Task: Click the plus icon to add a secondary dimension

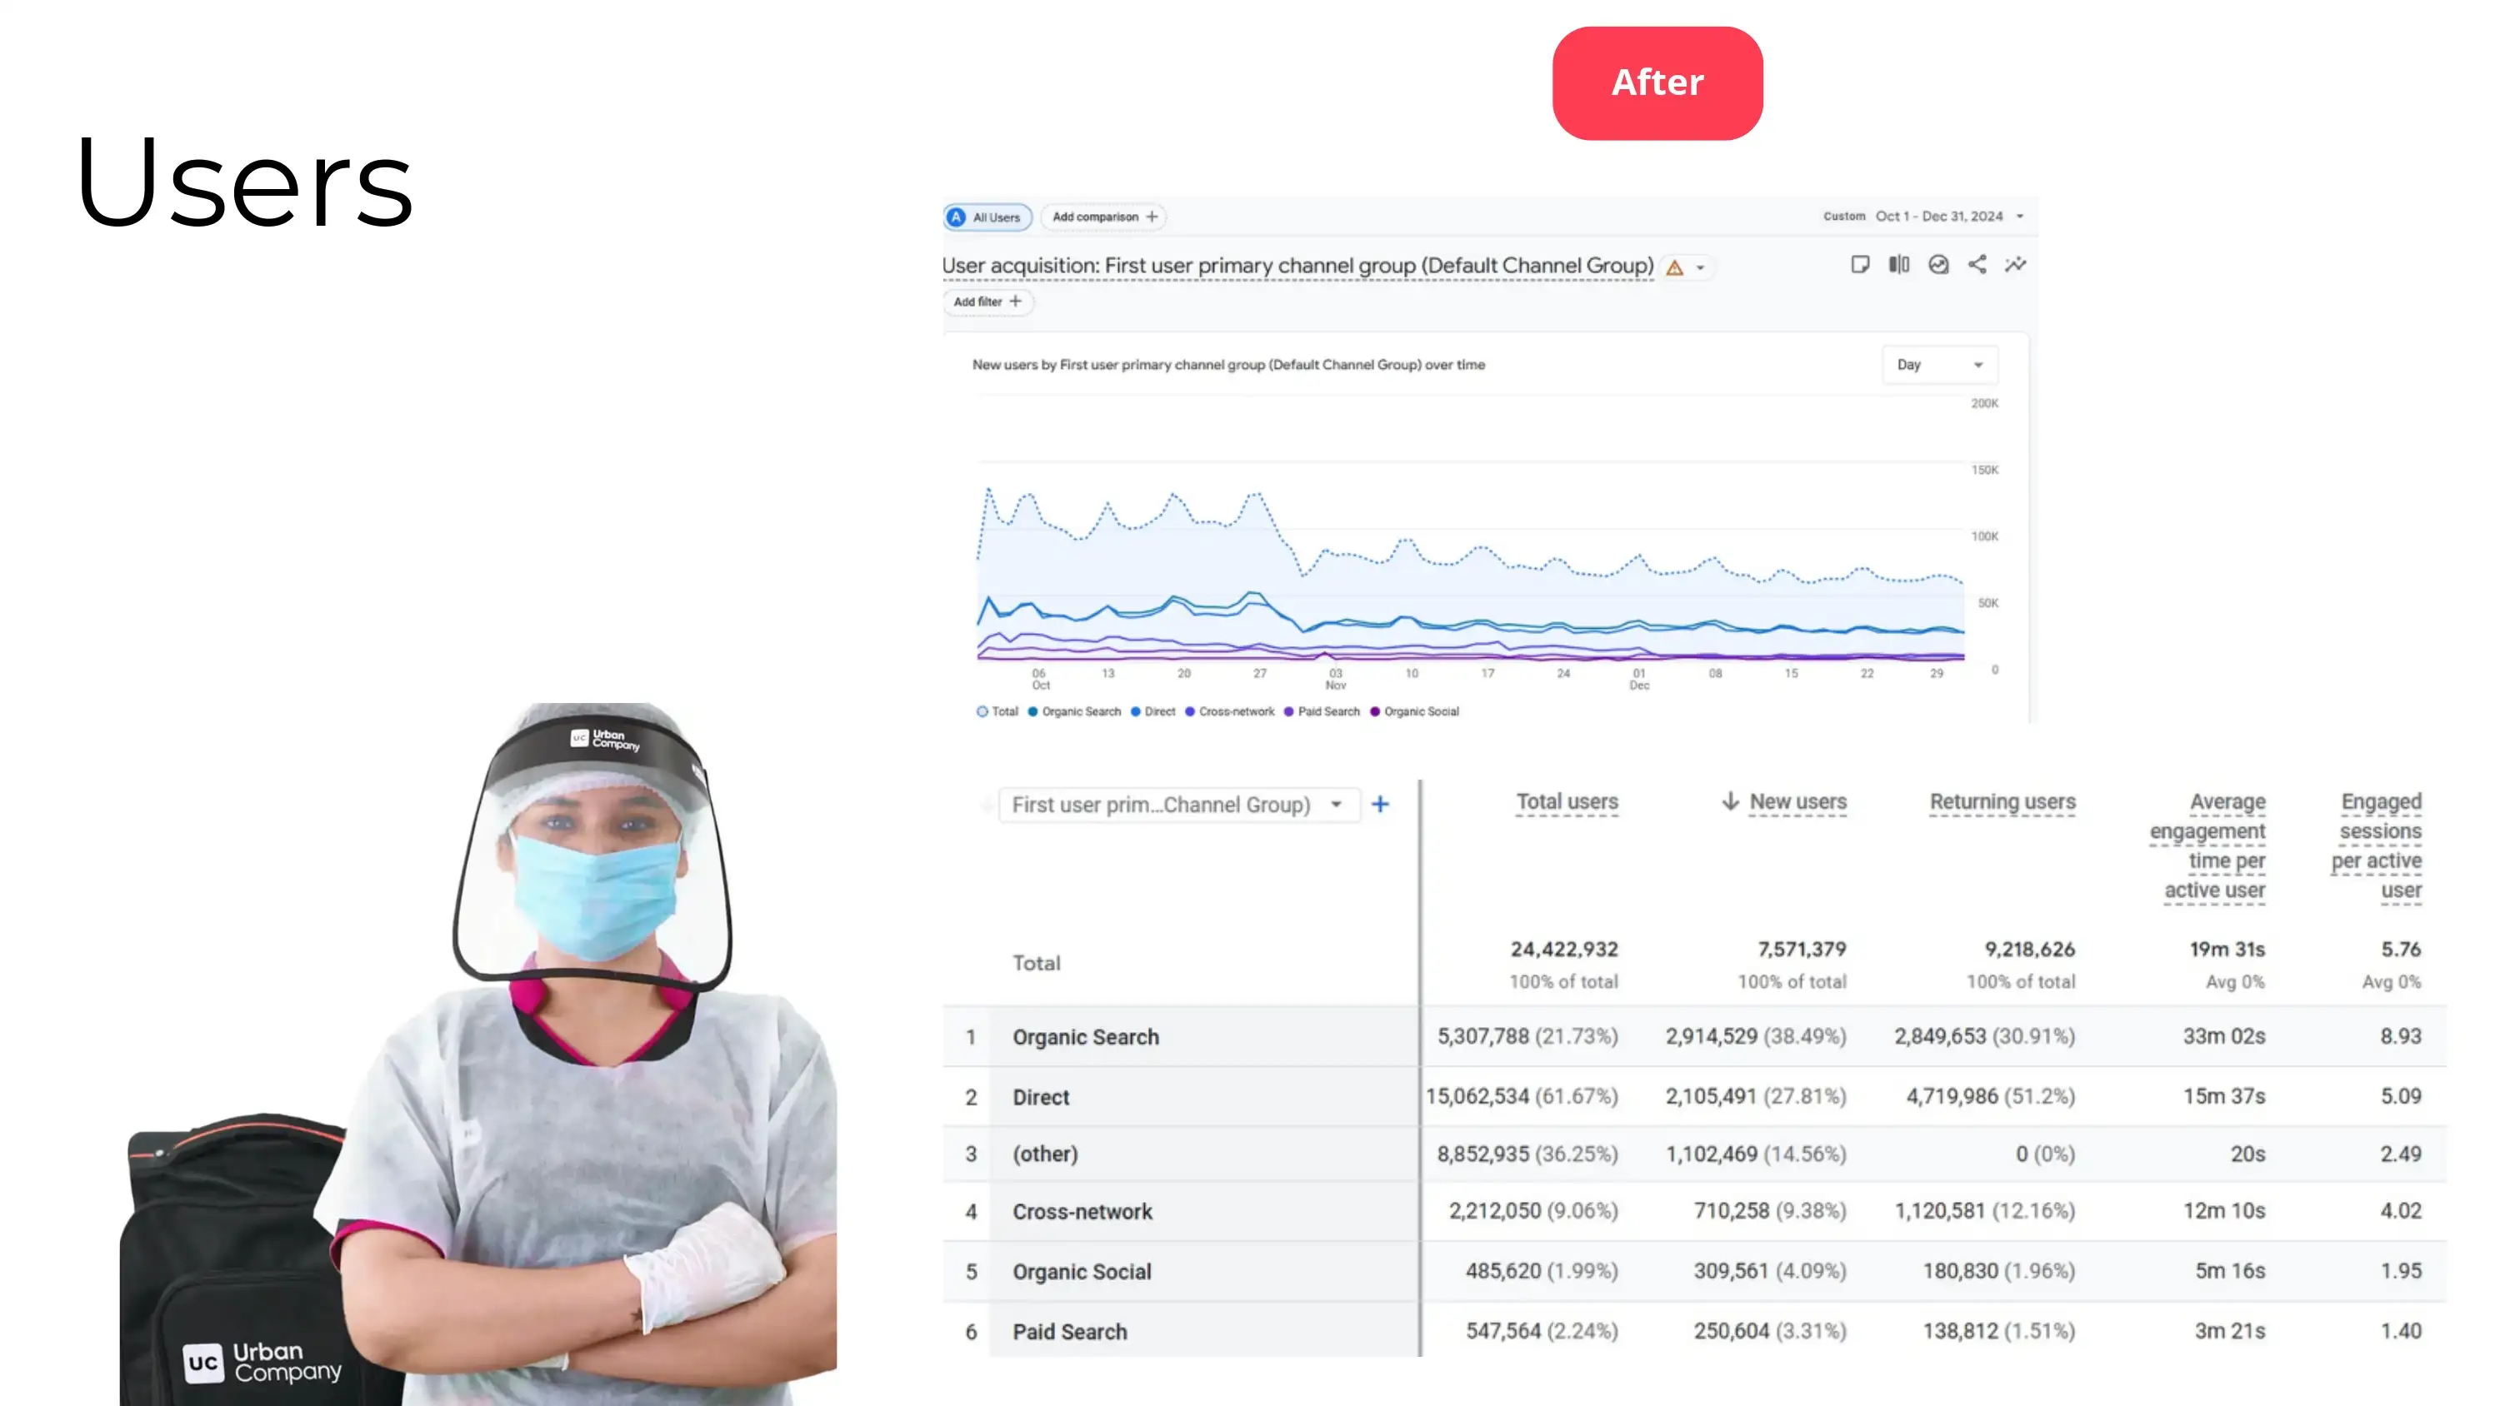Action: [1380, 805]
